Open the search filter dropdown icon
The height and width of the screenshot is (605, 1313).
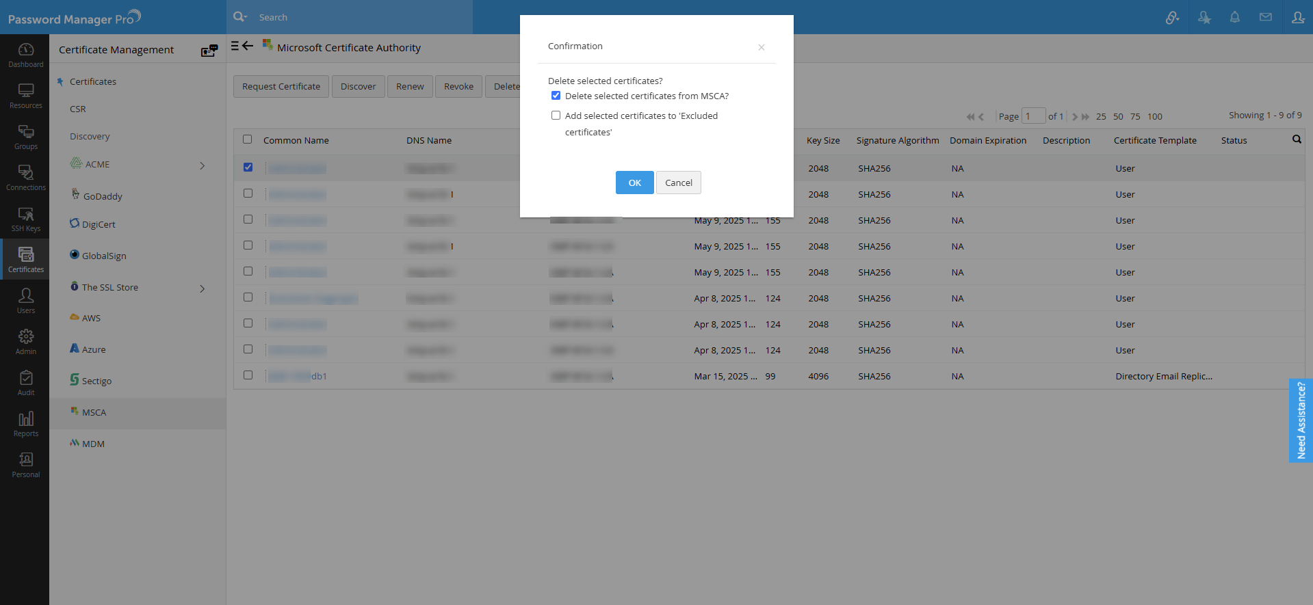tap(239, 17)
